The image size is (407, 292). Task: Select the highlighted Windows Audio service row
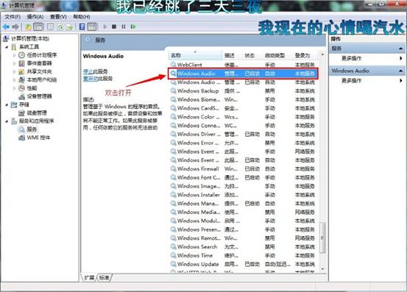243,74
